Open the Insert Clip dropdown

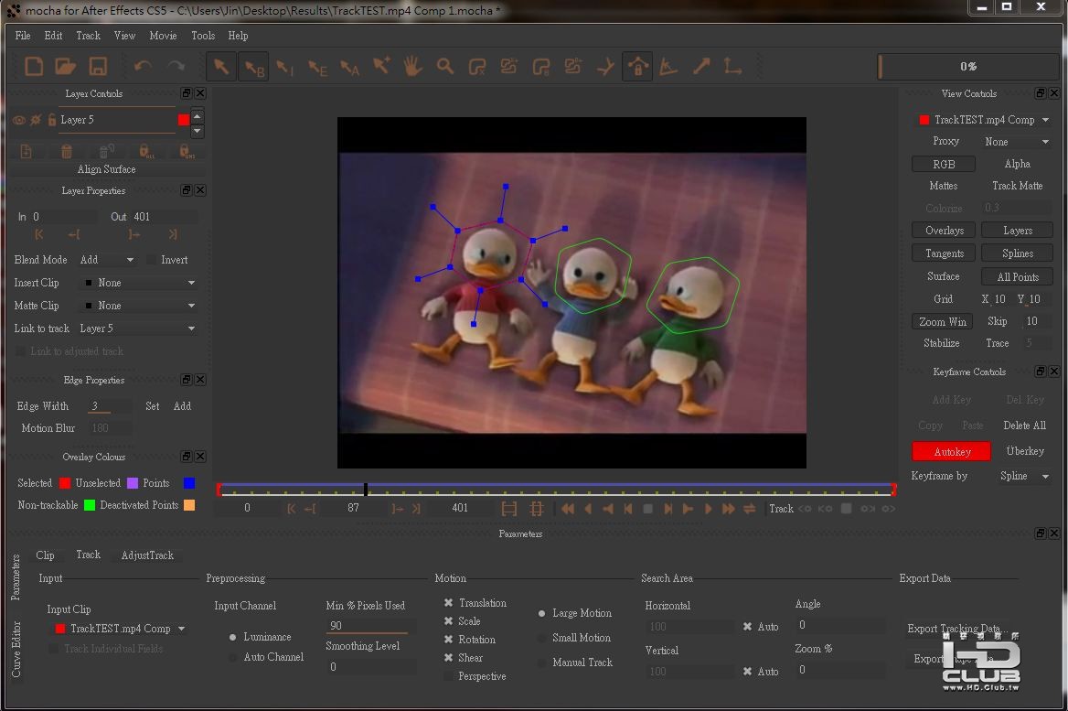click(x=140, y=283)
